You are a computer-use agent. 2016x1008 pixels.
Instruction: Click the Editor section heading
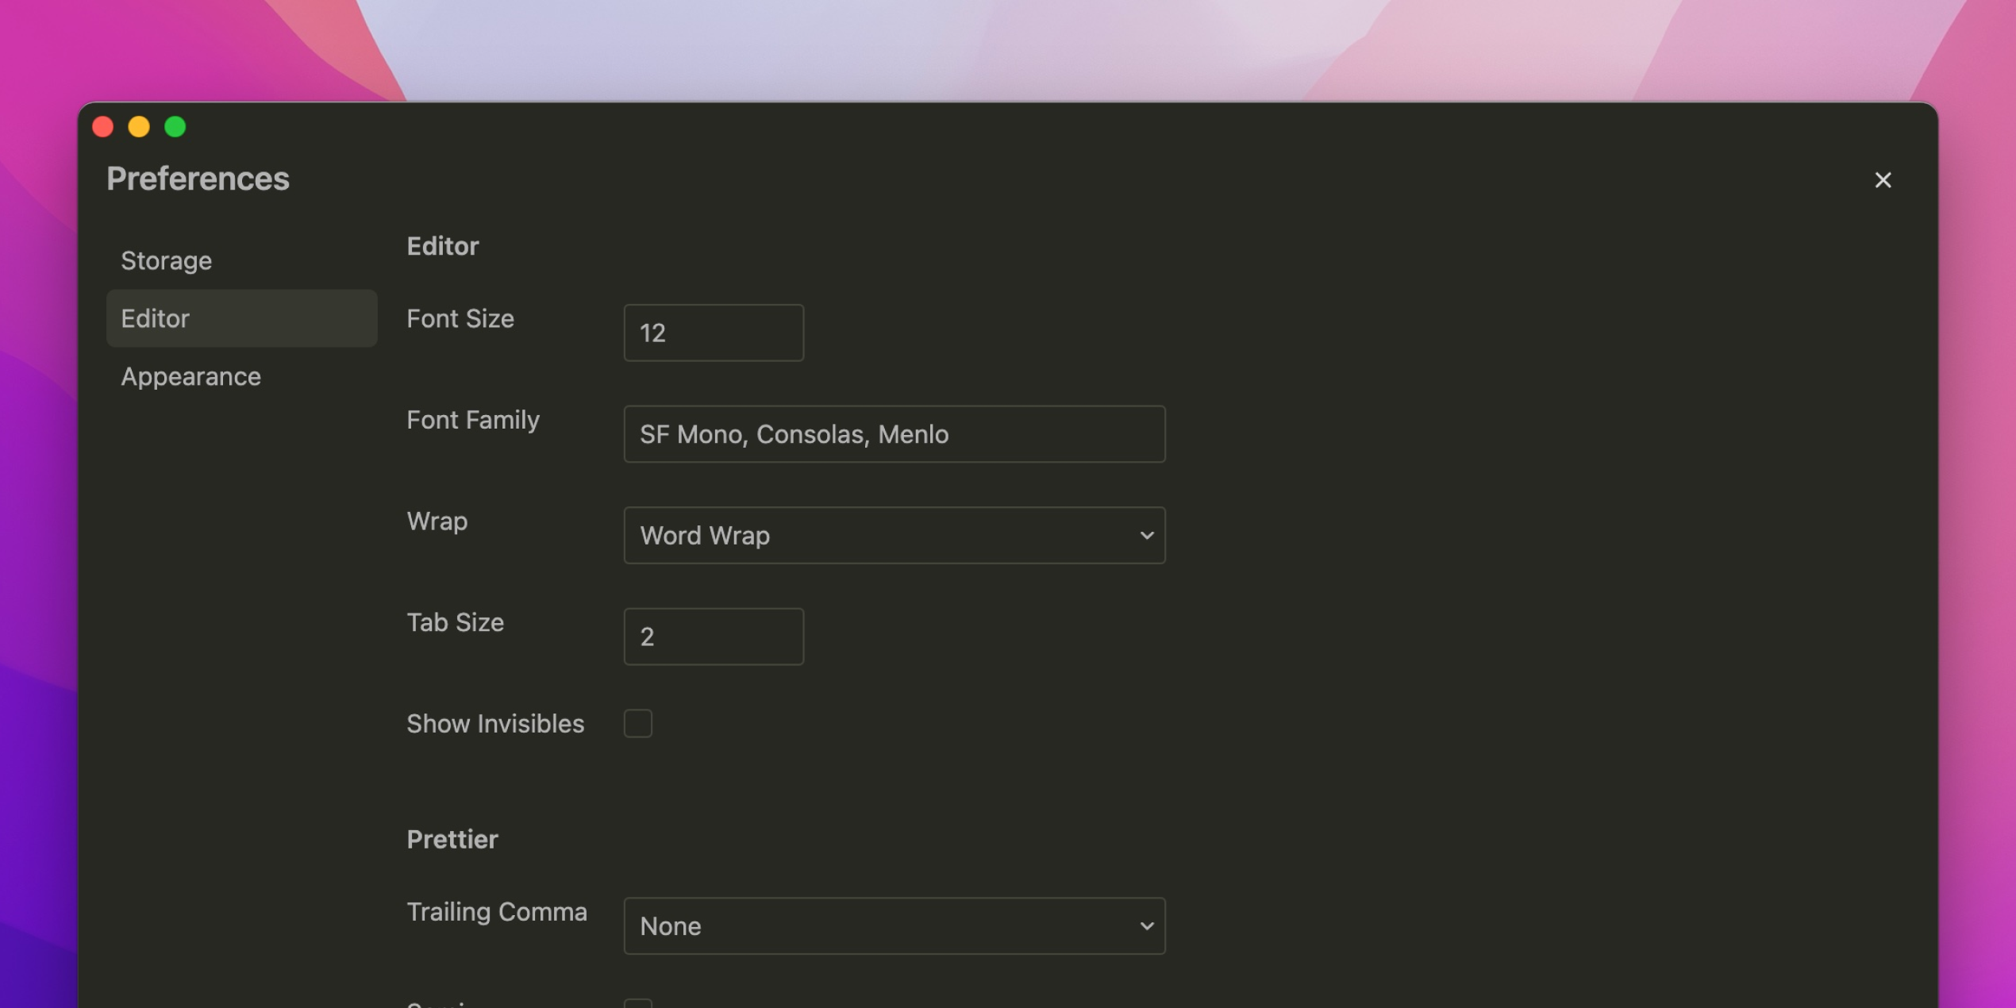(x=442, y=246)
